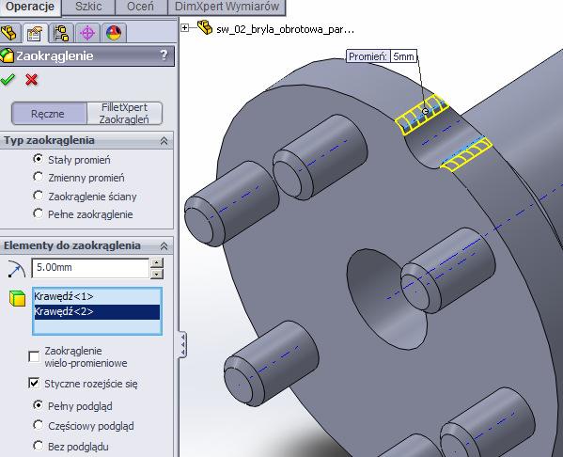This screenshot has width=563, height=457.
Task: Click the Zaokrąglenie fillet feature icon
Action: [7, 55]
